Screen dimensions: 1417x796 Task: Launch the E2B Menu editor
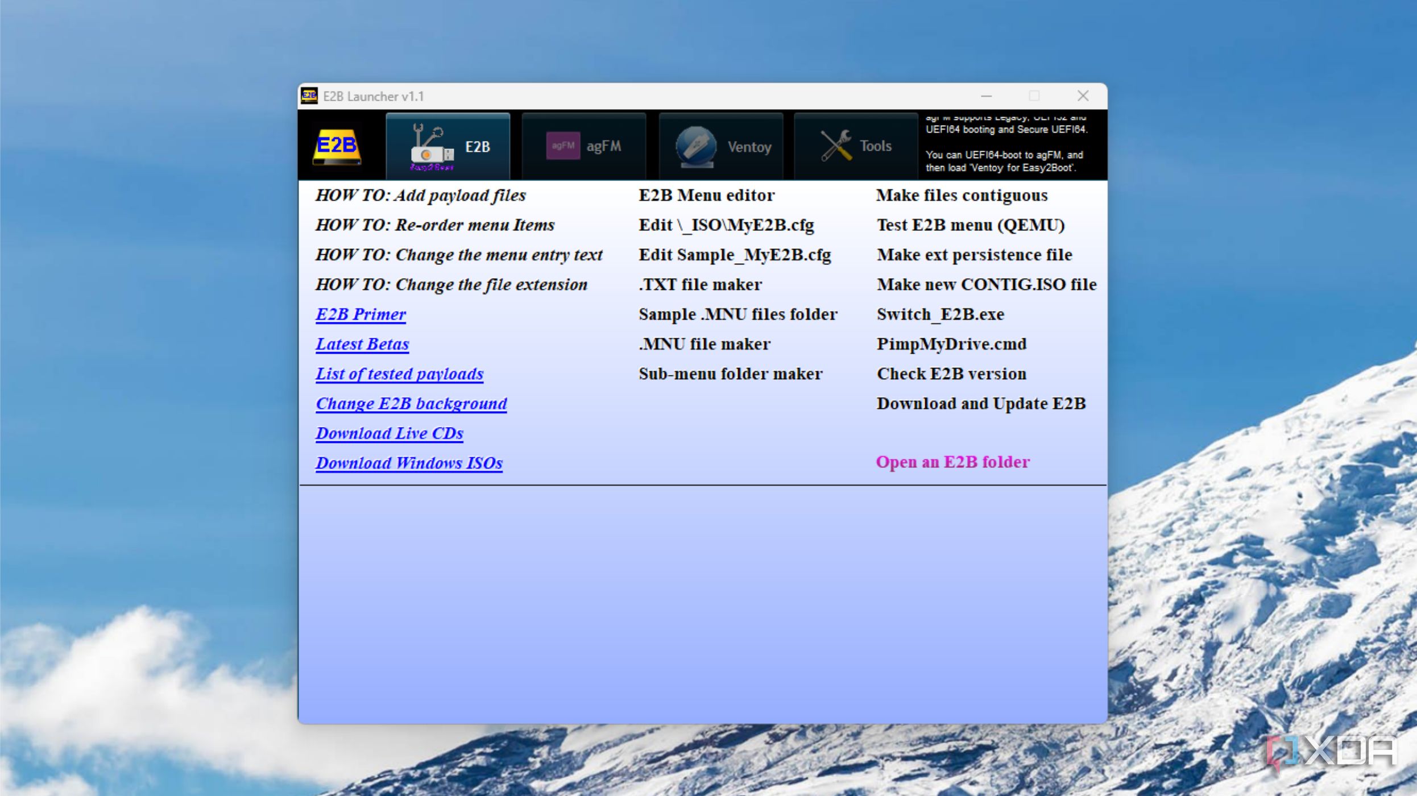(x=706, y=196)
